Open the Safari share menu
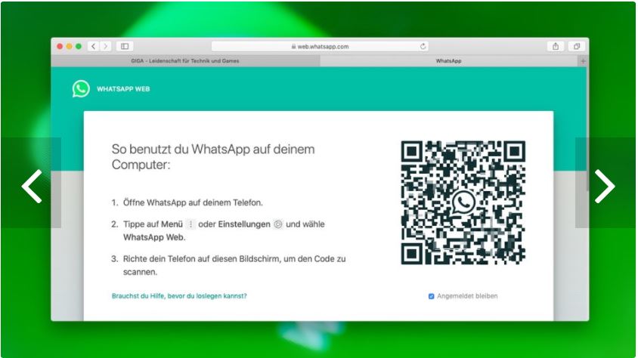The image size is (638, 358). pos(556,46)
